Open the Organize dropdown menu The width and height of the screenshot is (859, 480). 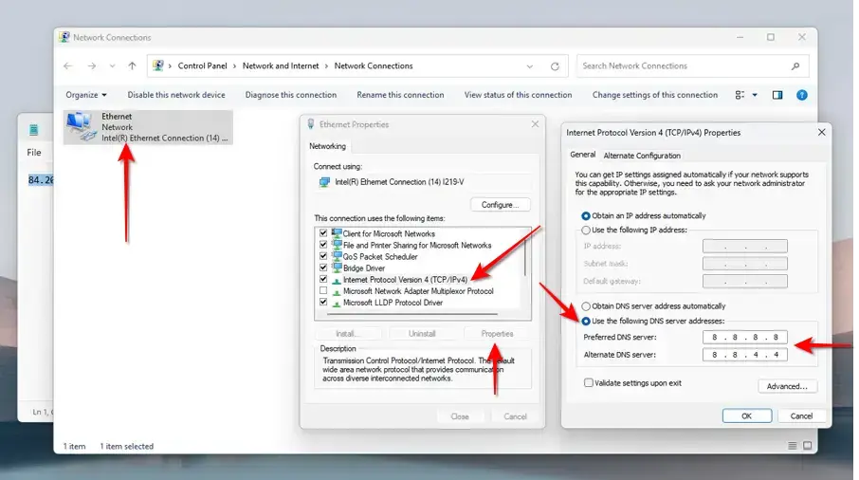86,95
